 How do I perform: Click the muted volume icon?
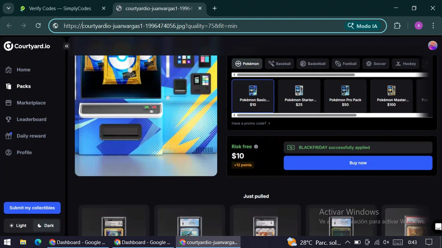[x=386, y=242]
